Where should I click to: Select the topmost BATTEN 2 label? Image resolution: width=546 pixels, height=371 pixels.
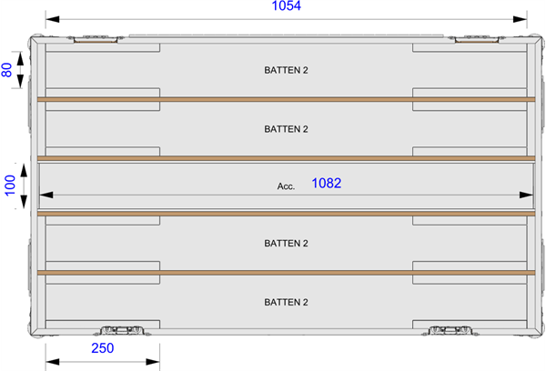pos(287,70)
